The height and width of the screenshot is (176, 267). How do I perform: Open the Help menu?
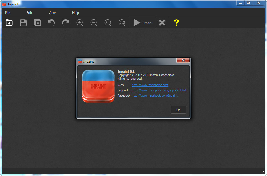pos(75,13)
